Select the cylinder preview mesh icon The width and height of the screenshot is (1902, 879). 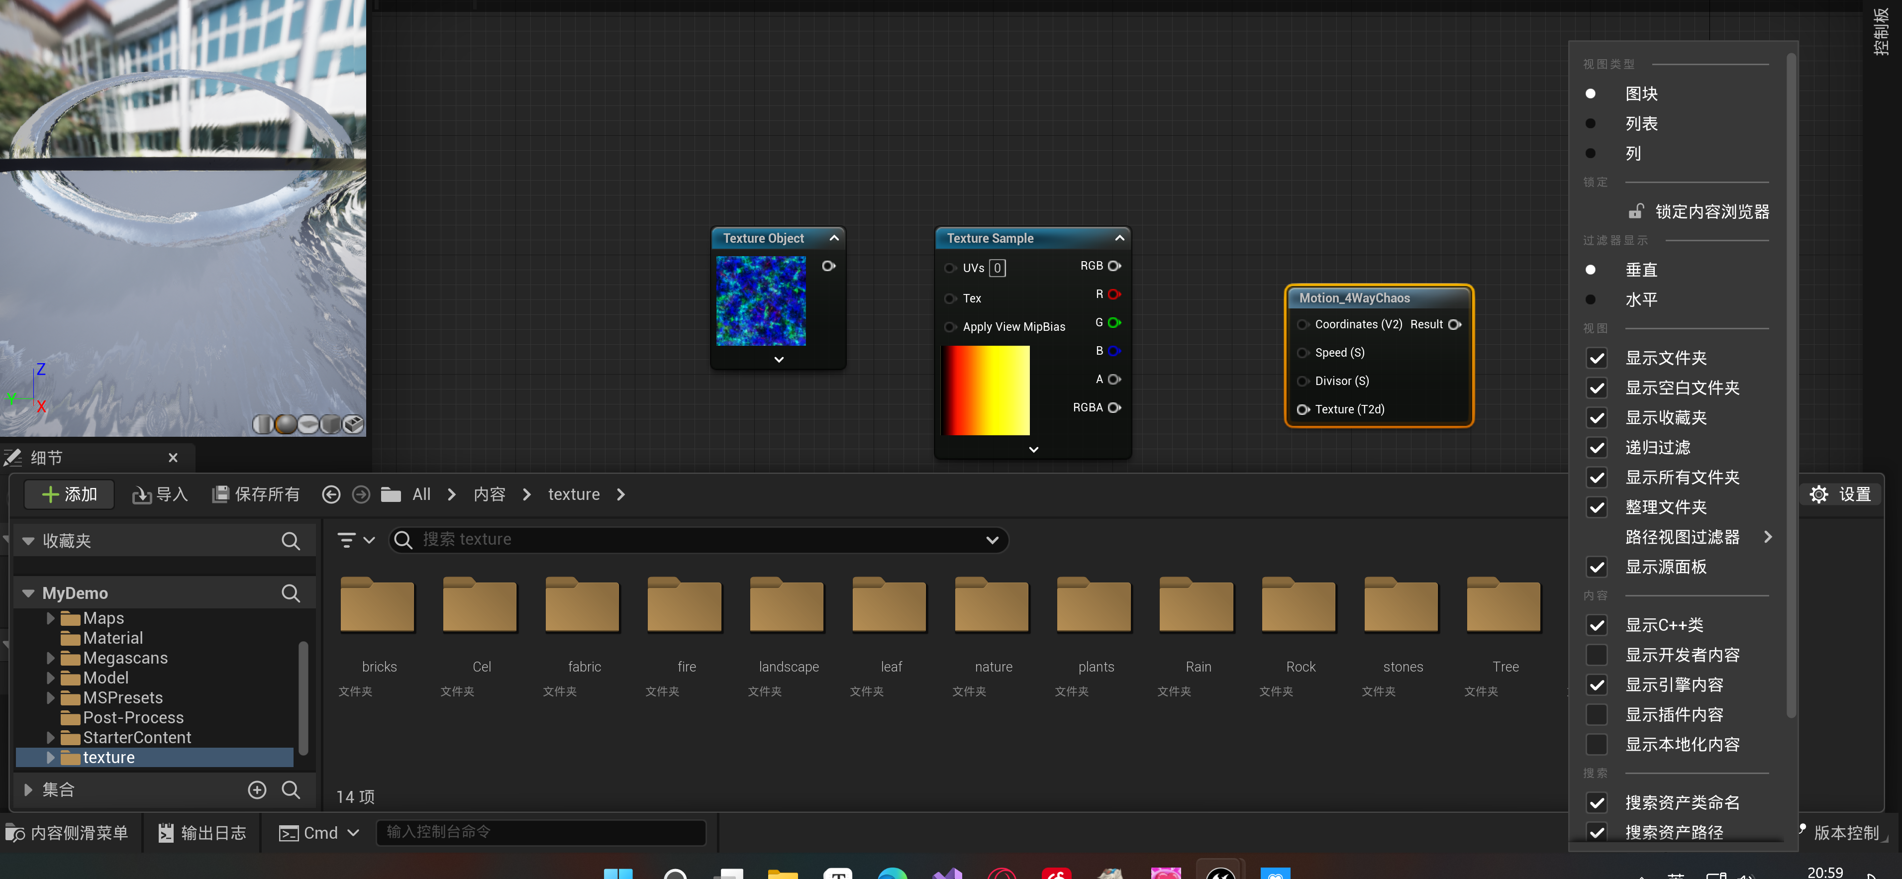[x=263, y=424]
